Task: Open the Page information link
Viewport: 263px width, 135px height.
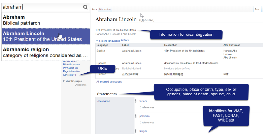Action: coord(72,71)
